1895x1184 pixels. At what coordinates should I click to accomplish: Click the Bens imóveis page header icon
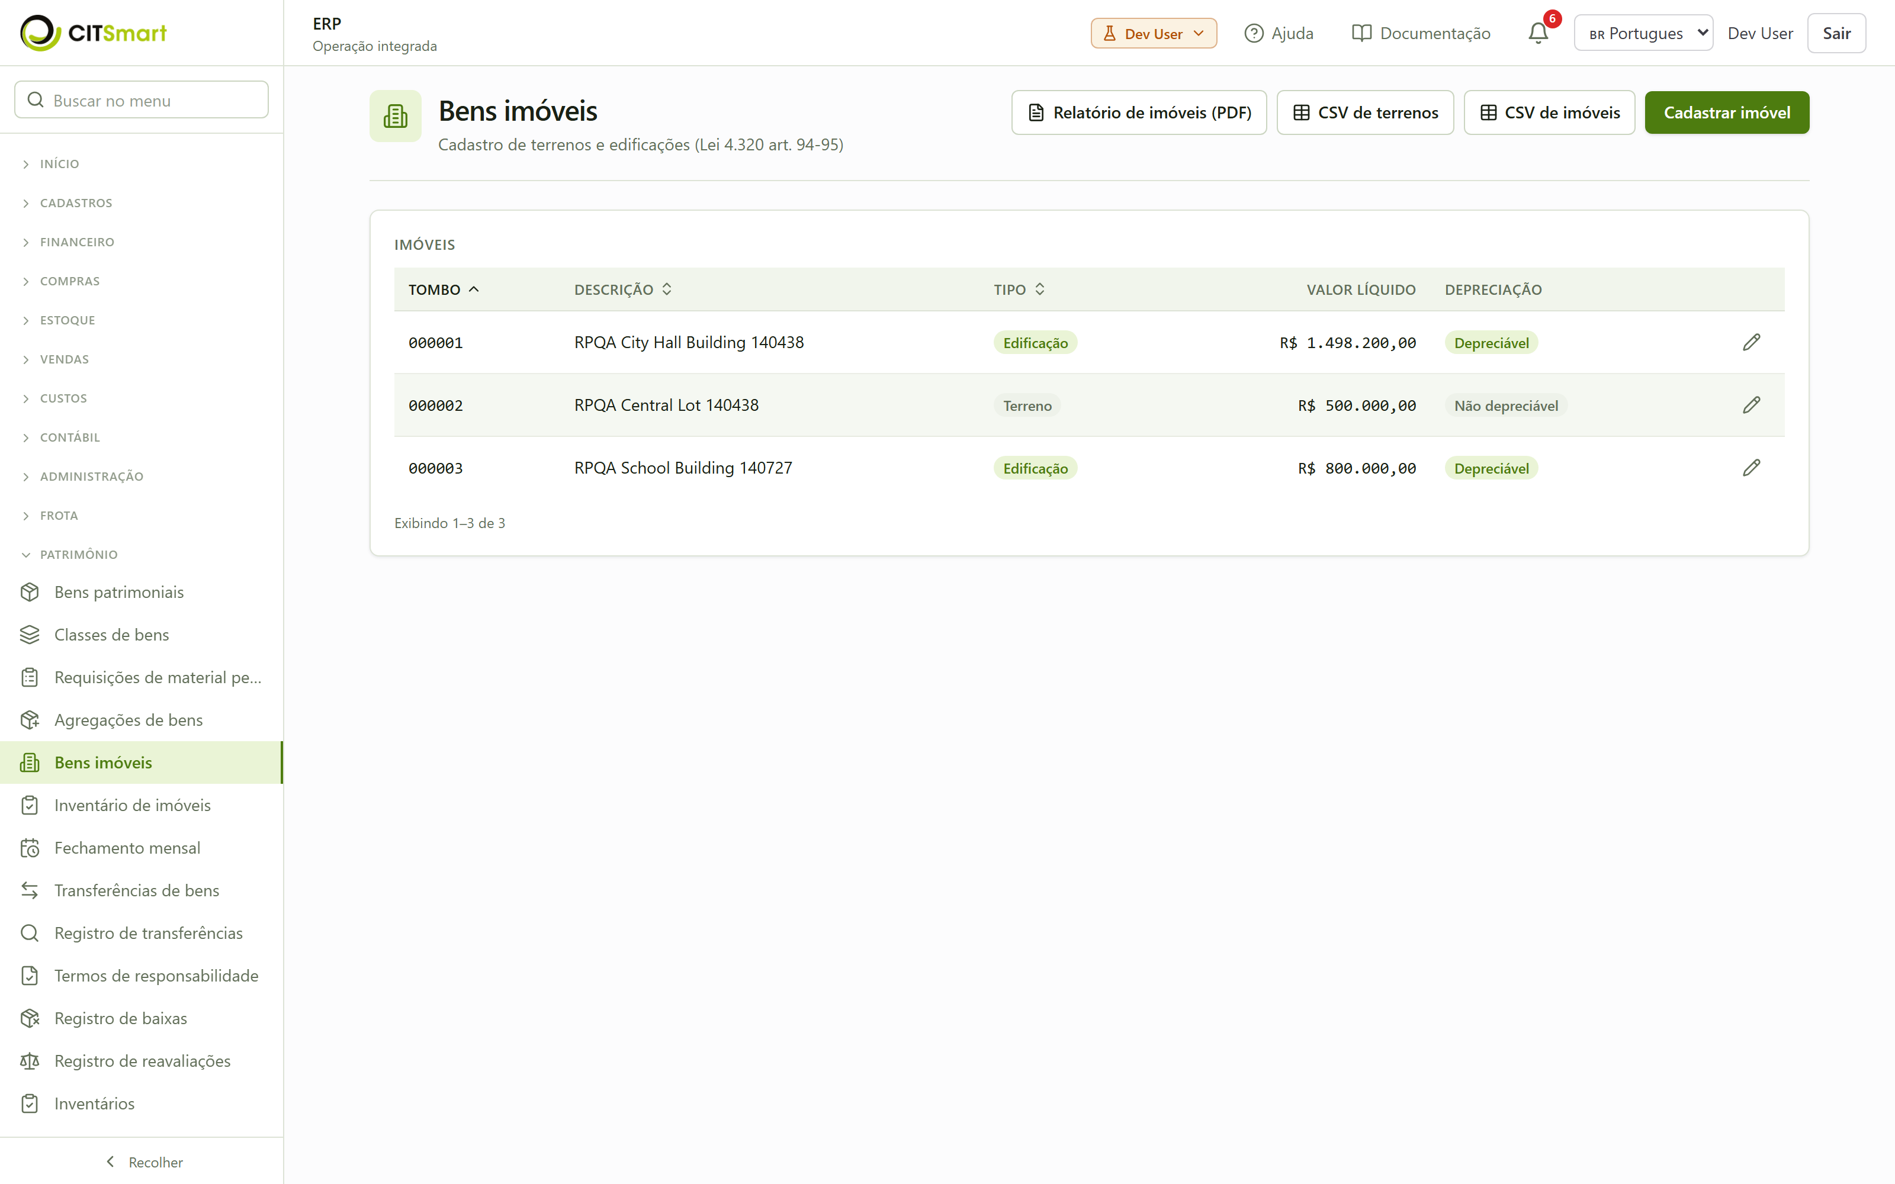tap(396, 116)
